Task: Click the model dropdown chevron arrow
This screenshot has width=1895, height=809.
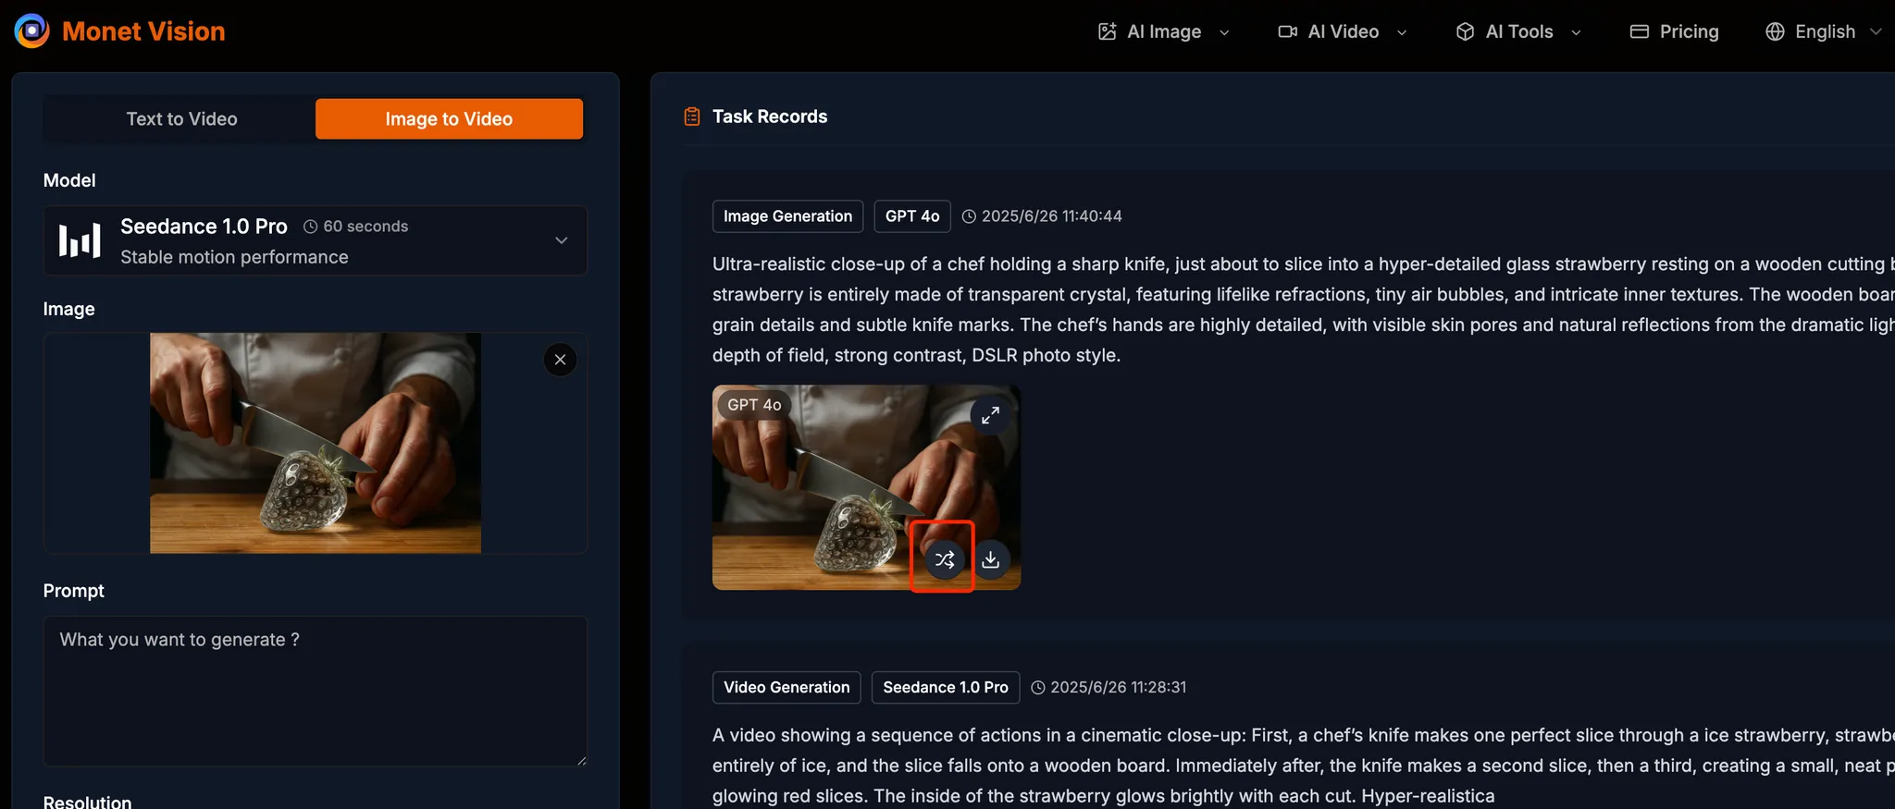Action: [561, 240]
